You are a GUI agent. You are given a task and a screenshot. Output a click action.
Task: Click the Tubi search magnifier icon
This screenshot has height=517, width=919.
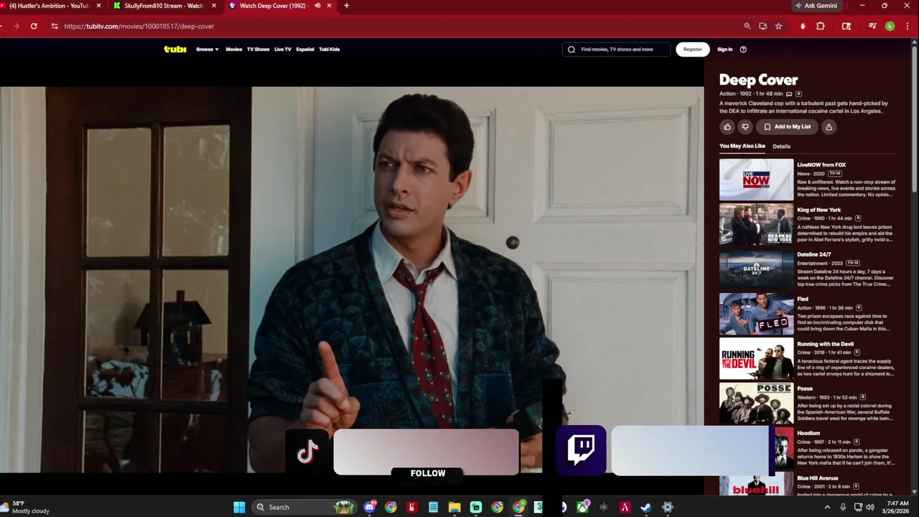572,50
